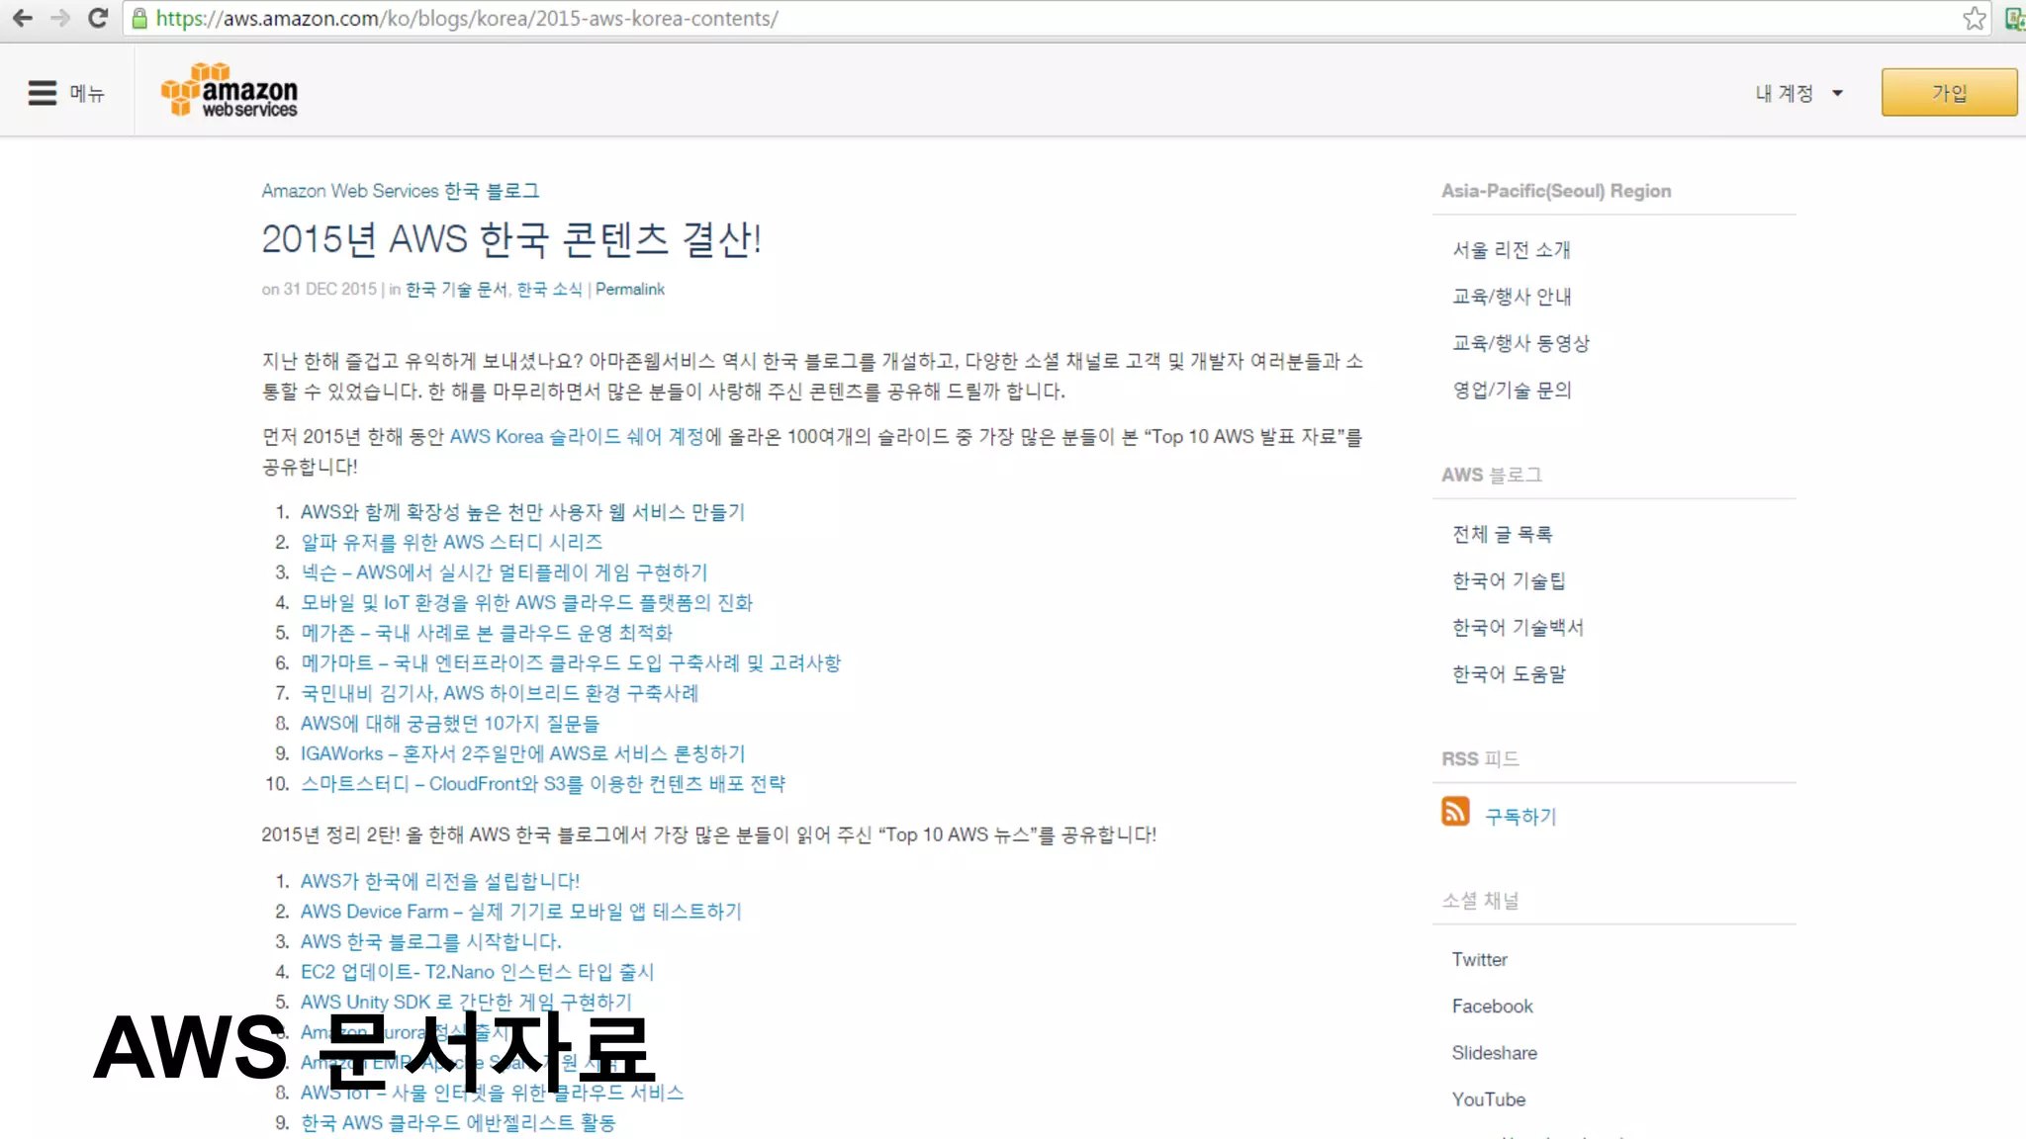Open '알파 유저를 위한 AWS 스터디 시리즈'
Screen dimensions: 2026x1139
pos(451,542)
